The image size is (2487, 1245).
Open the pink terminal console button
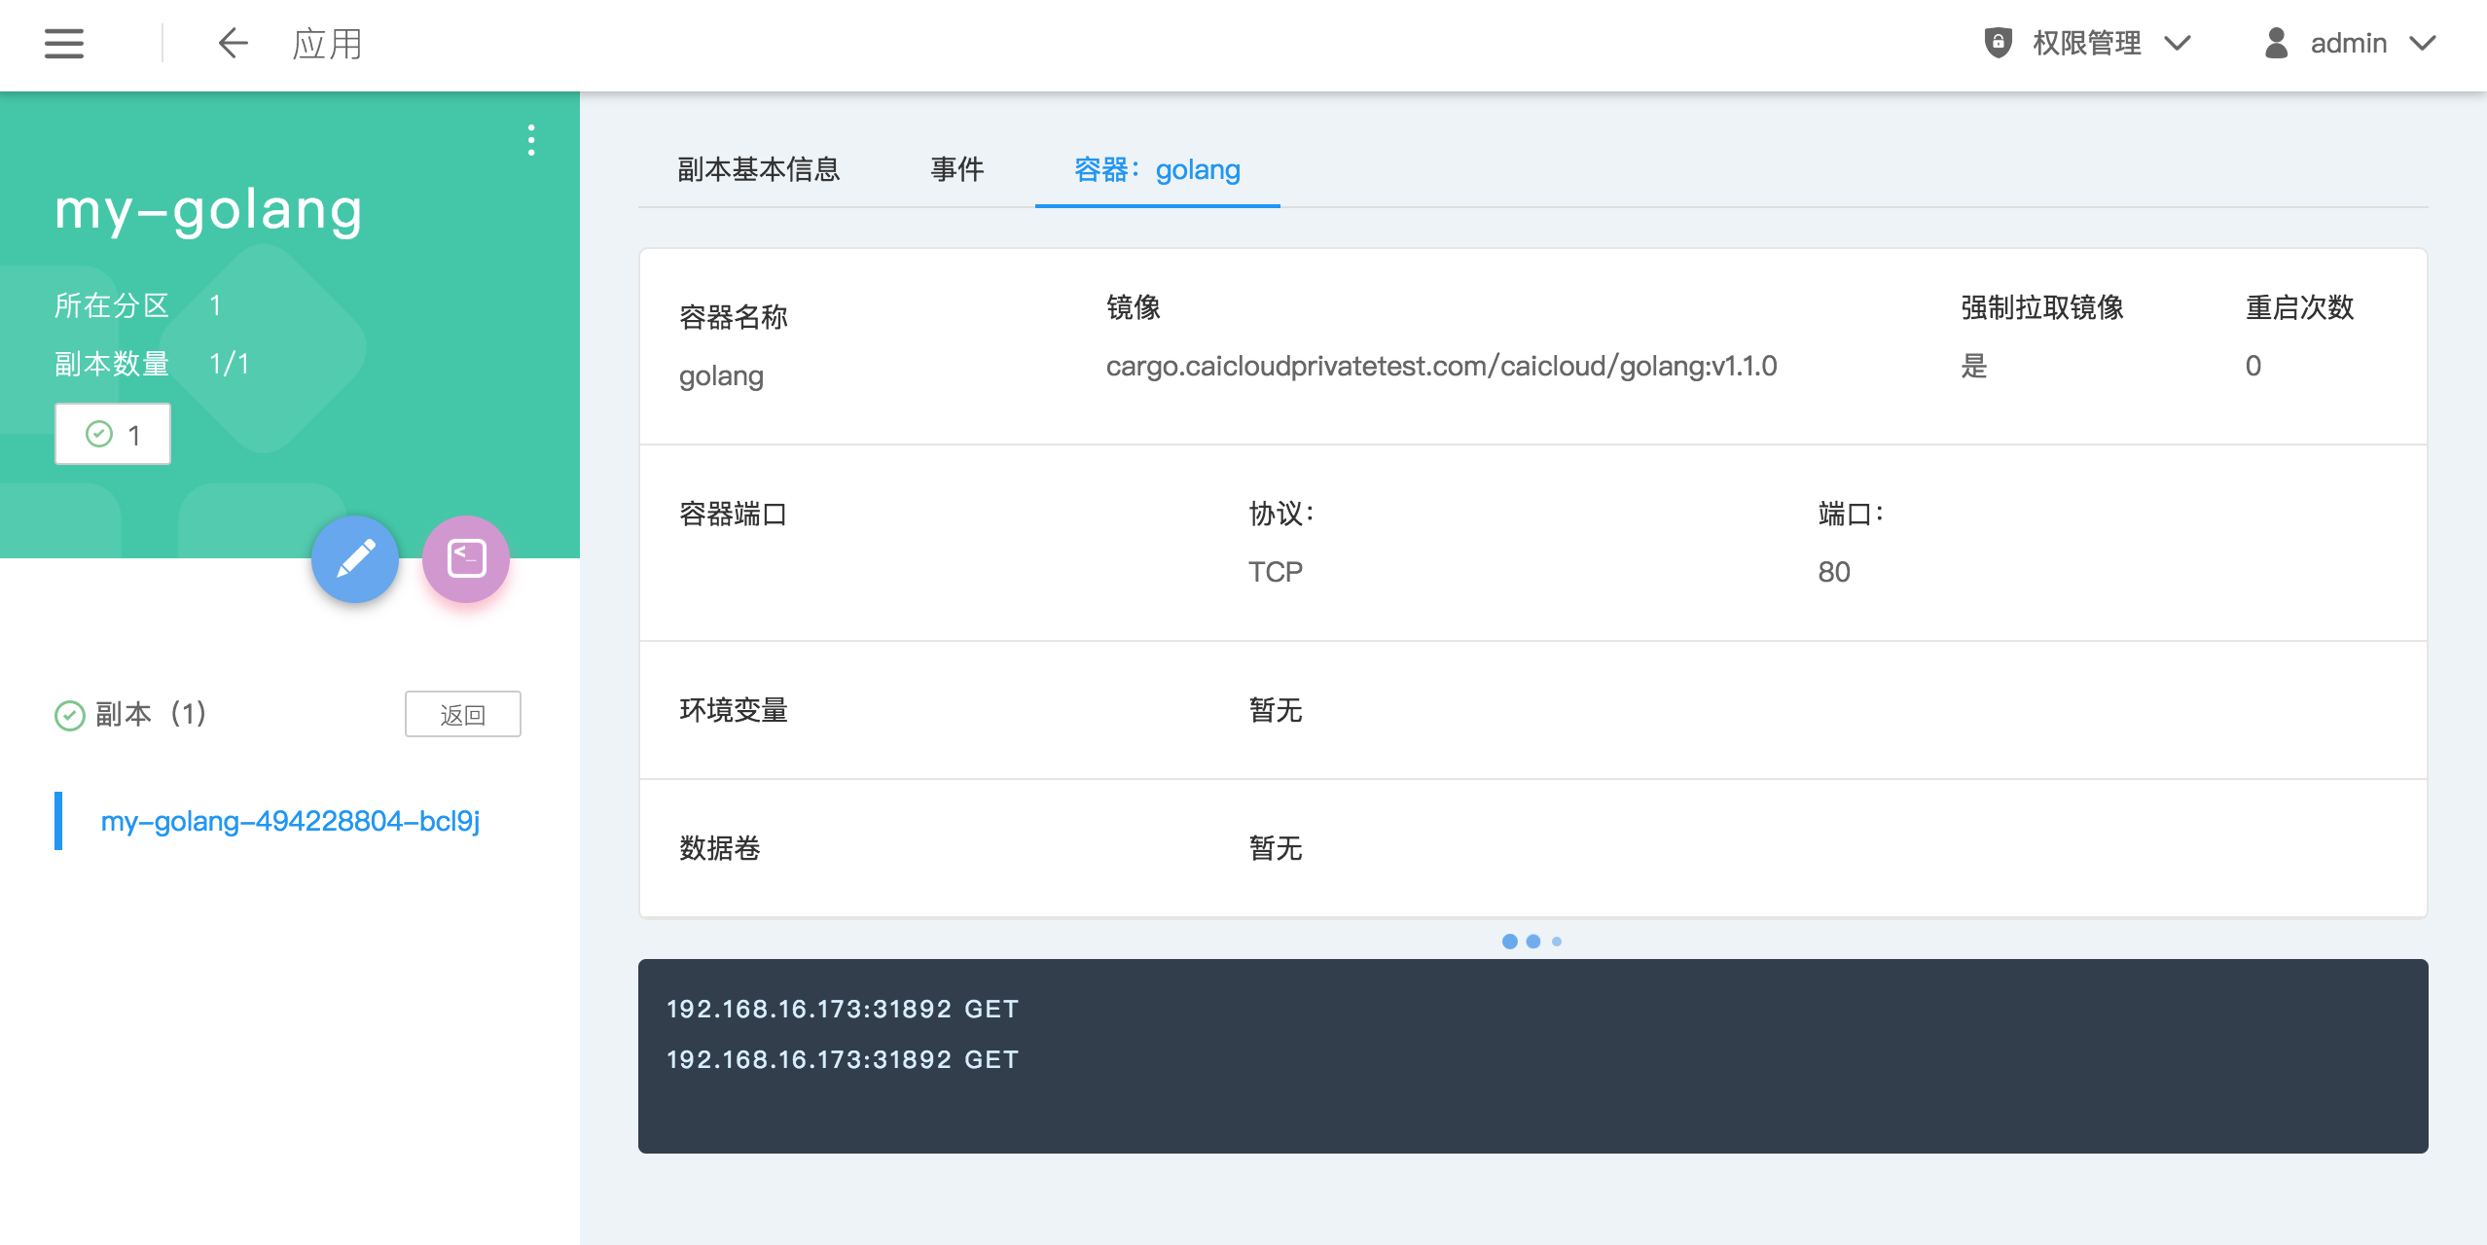point(466,559)
